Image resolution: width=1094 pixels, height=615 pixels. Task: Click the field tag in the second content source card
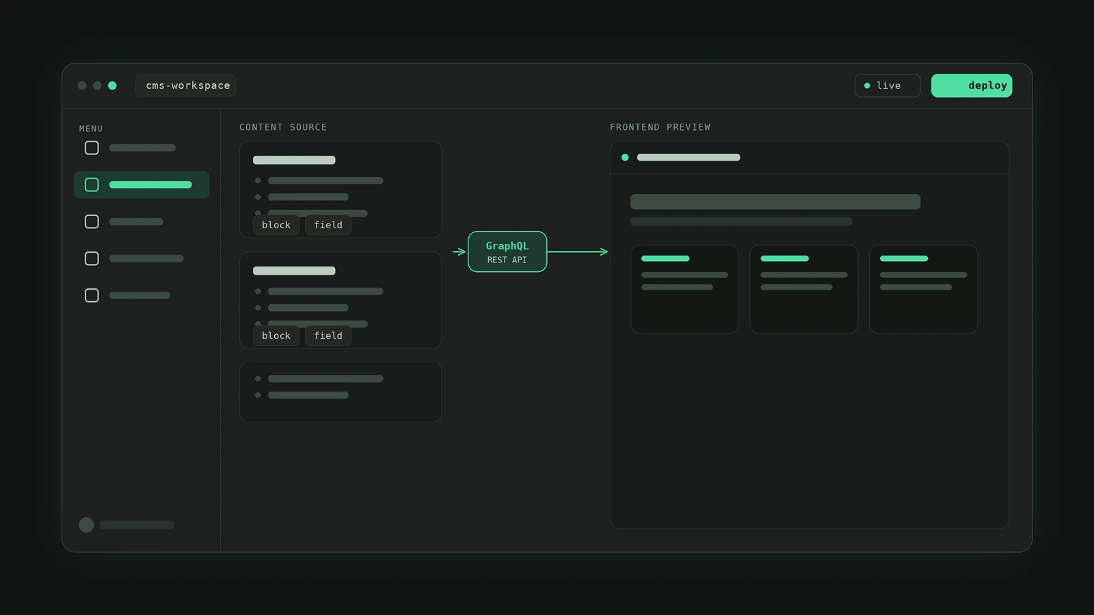(328, 336)
